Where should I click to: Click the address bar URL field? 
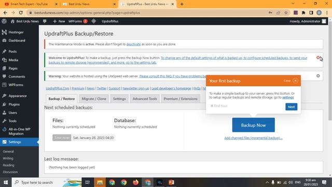point(148,12)
